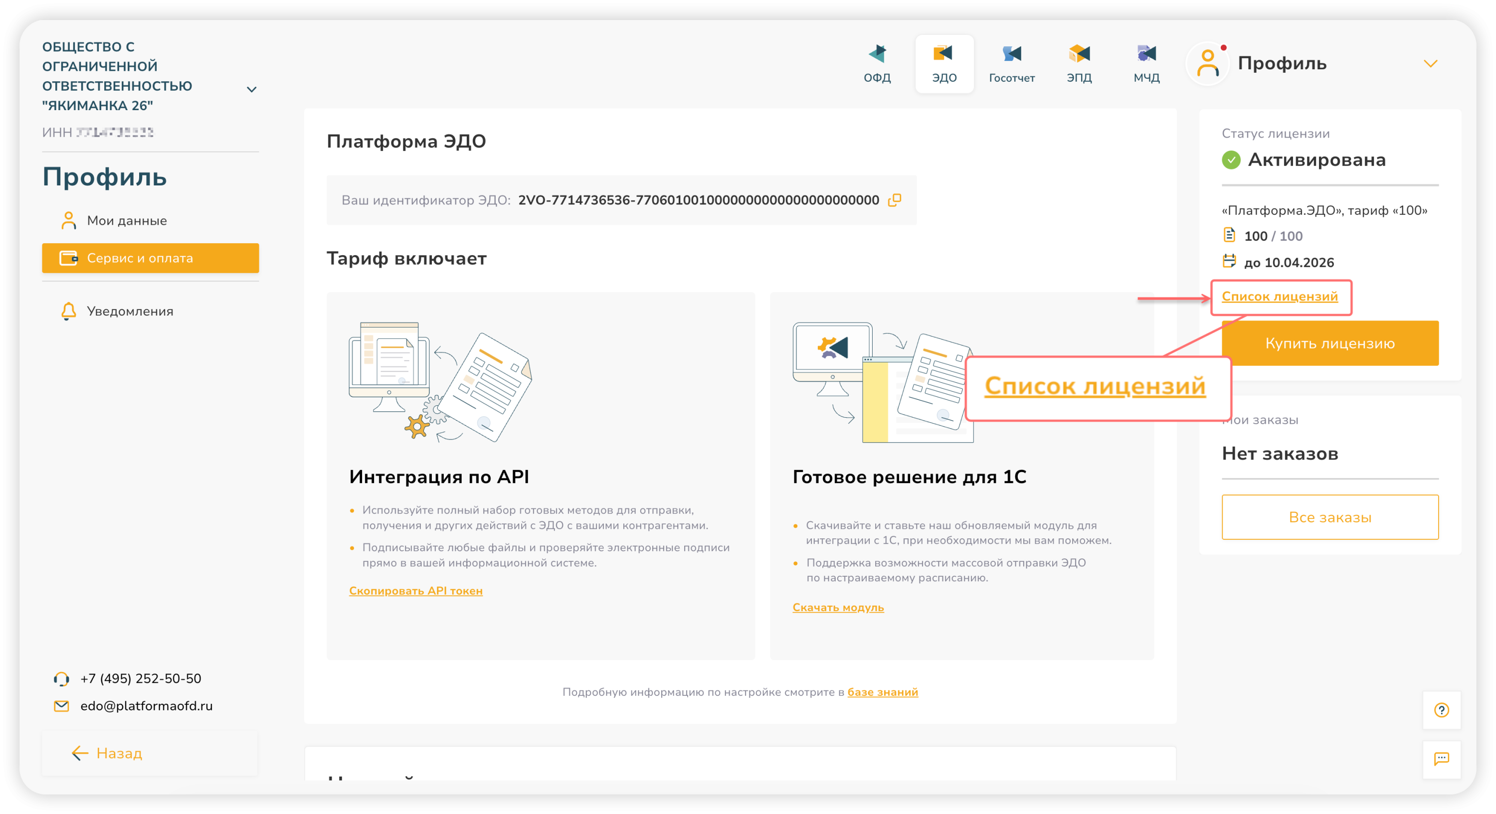
Task: Switch to the ЭДО service tab
Action: click(x=944, y=63)
